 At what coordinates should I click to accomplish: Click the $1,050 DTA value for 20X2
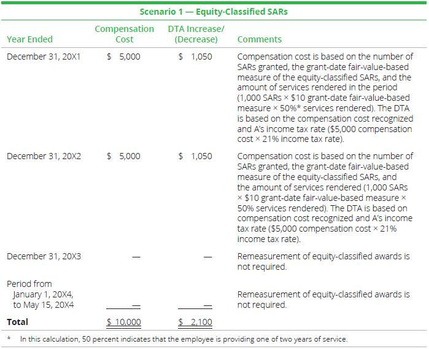coord(195,156)
